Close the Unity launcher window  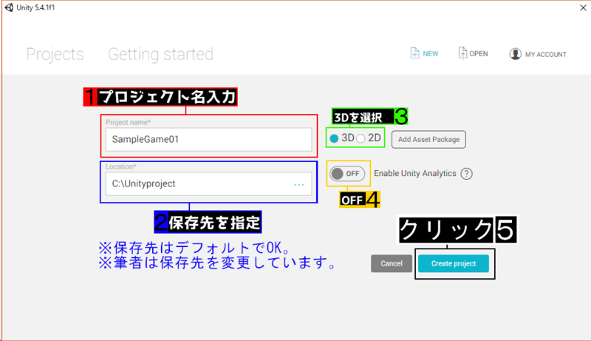(583, 7)
